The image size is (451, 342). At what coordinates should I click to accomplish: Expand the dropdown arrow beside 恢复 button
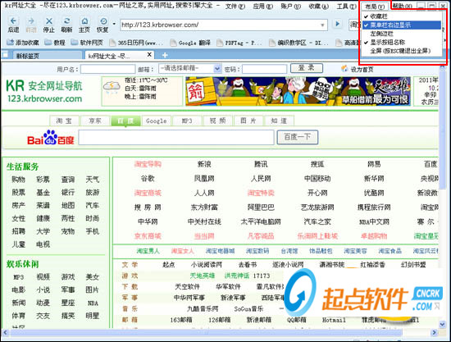114,24
